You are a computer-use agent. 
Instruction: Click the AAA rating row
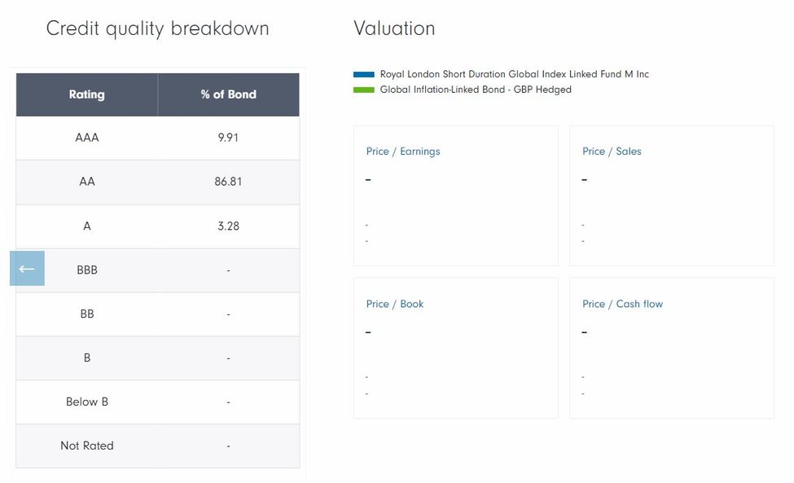(x=87, y=138)
